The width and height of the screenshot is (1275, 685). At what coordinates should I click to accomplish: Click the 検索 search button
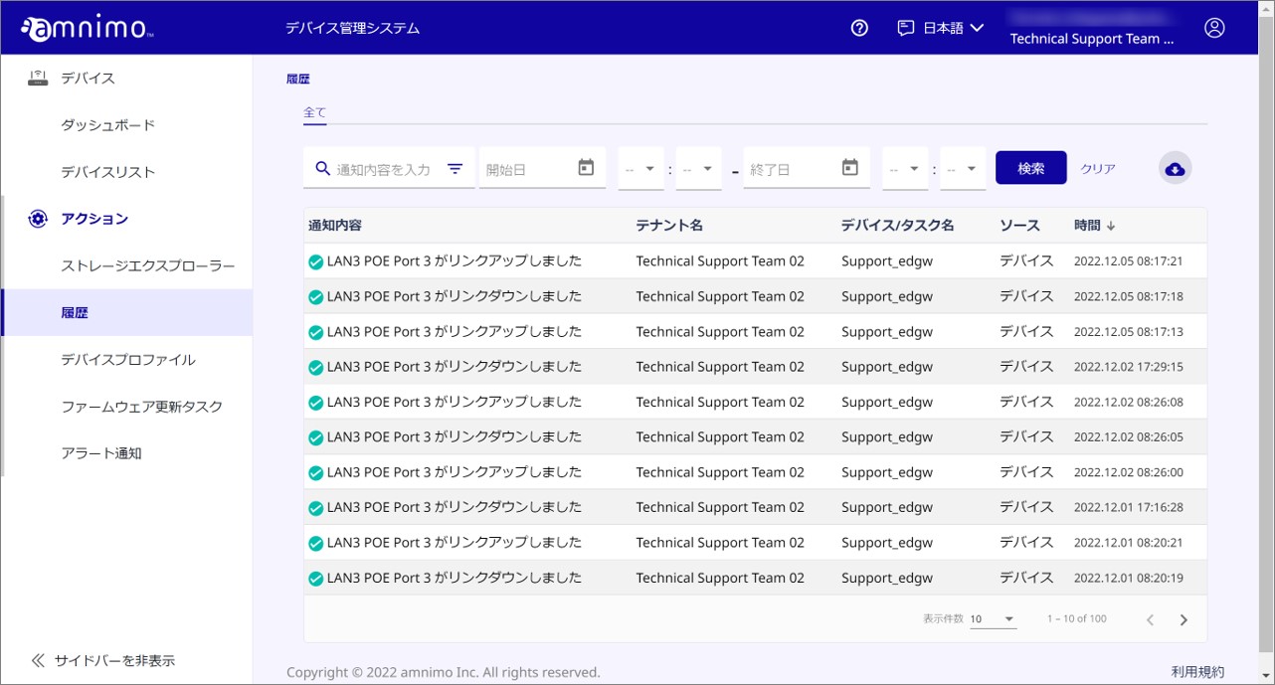coord(1030,167)
